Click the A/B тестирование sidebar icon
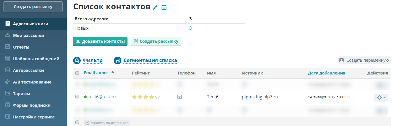This screenshot has height=126, width=393. [x=8, y=82]
